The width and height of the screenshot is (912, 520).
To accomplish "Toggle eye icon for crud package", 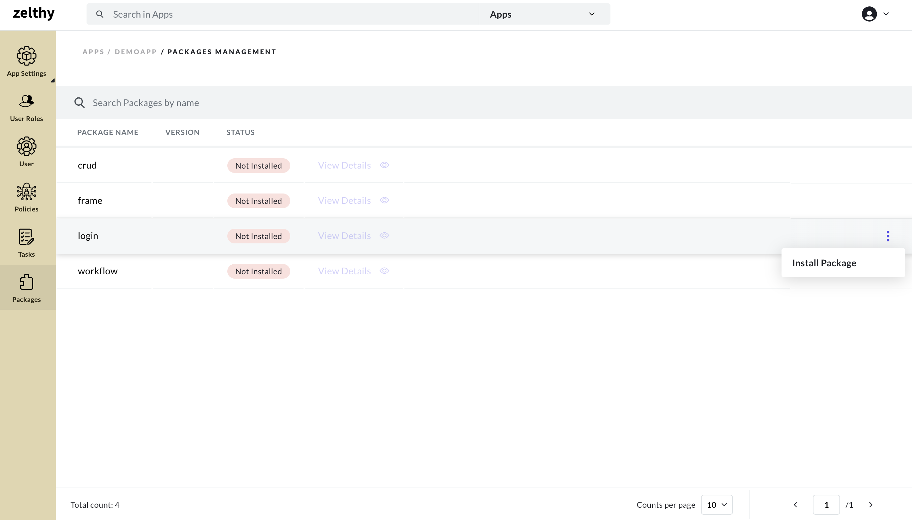I will pos(384,165).
